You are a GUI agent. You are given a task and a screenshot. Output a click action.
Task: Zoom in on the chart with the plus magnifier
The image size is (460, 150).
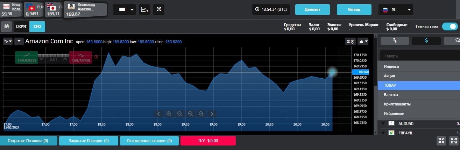pos(169,113)
